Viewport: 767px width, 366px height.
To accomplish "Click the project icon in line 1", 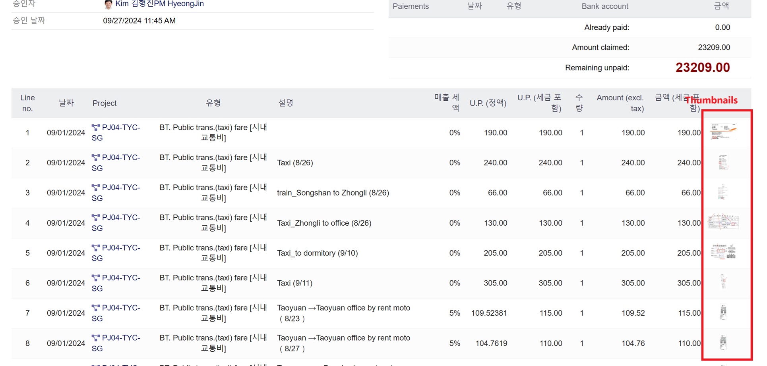I will [x=96, y=128].
